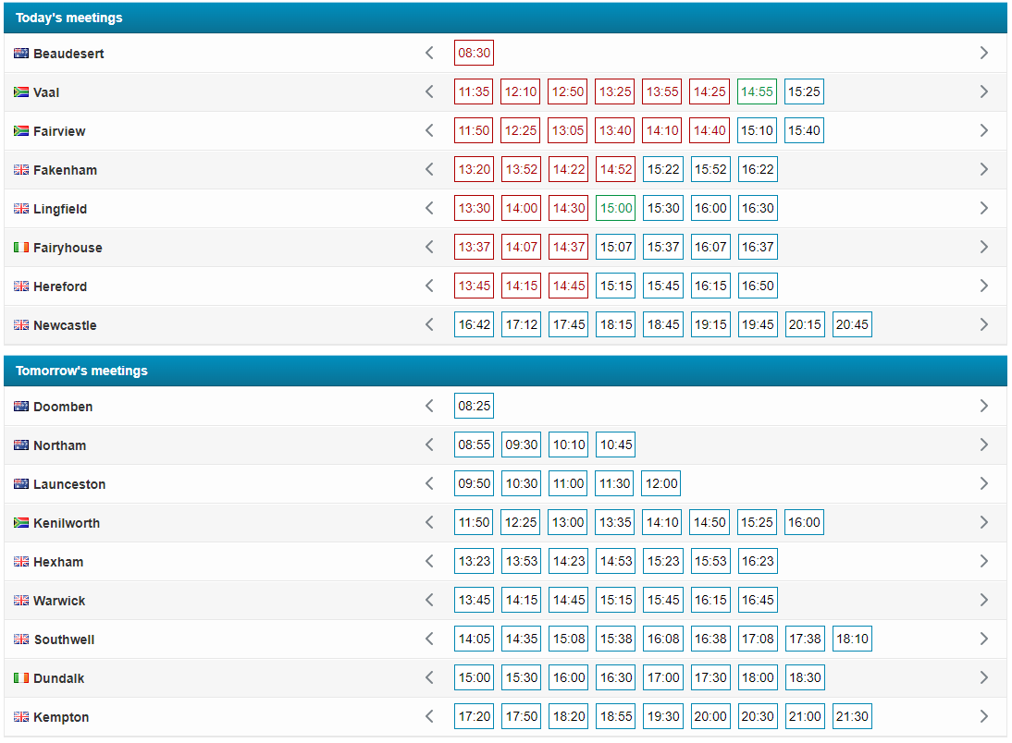Screen dimensions: 1012x743
Task: Select the 16:37 Fairyhouse race
Action: pos(757,247)
